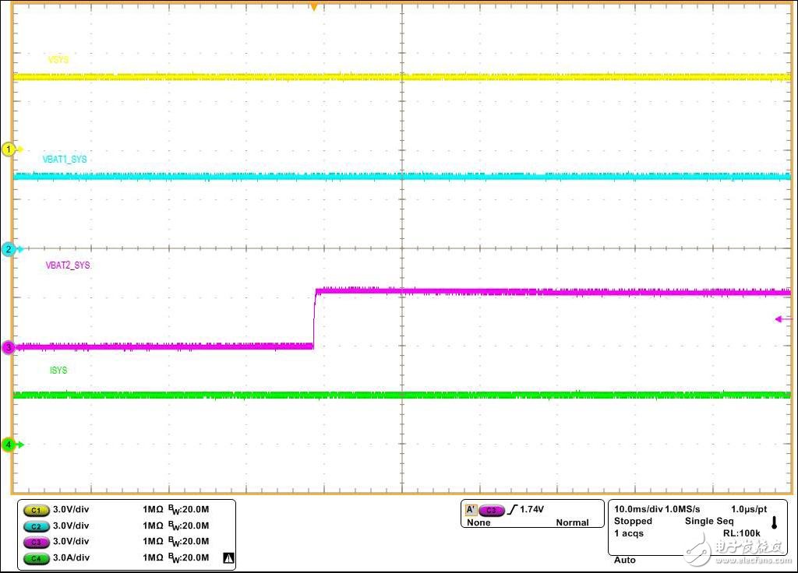Select the green C4 channel badge

35,557
